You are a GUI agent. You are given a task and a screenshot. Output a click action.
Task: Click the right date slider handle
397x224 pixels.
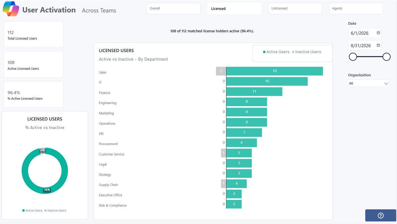pyautogui.click(x=387, y=57)
